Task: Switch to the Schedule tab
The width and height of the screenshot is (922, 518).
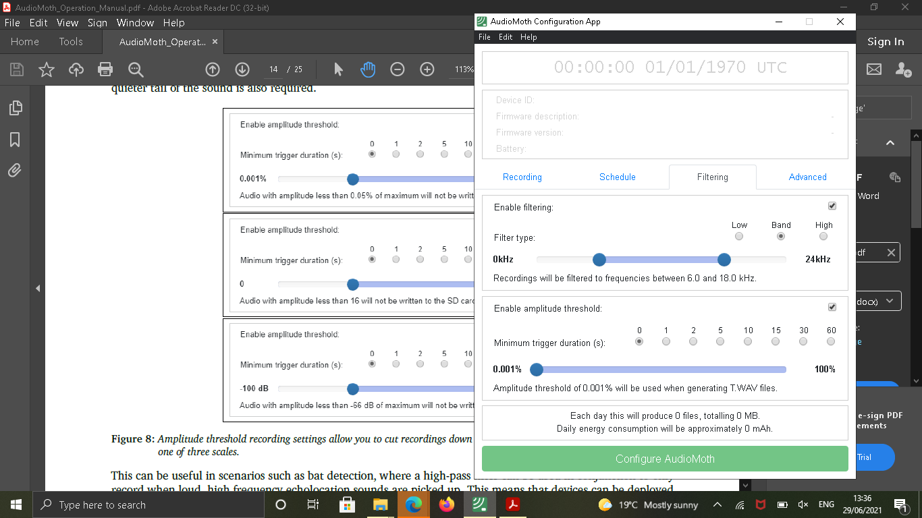Action: (x=618, y=177)
